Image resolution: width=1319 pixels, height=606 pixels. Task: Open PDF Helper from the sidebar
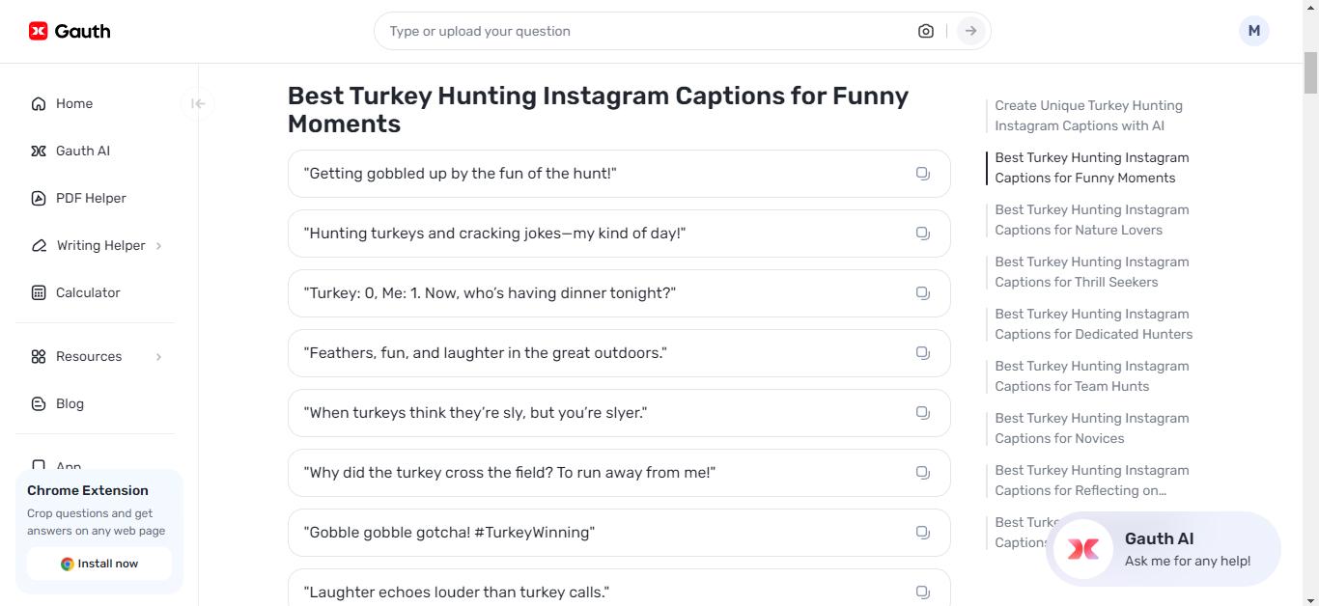point(90,198)
